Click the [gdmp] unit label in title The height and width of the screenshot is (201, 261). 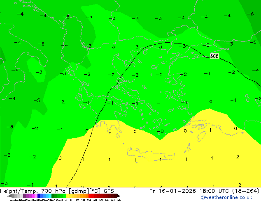[79, 191]
